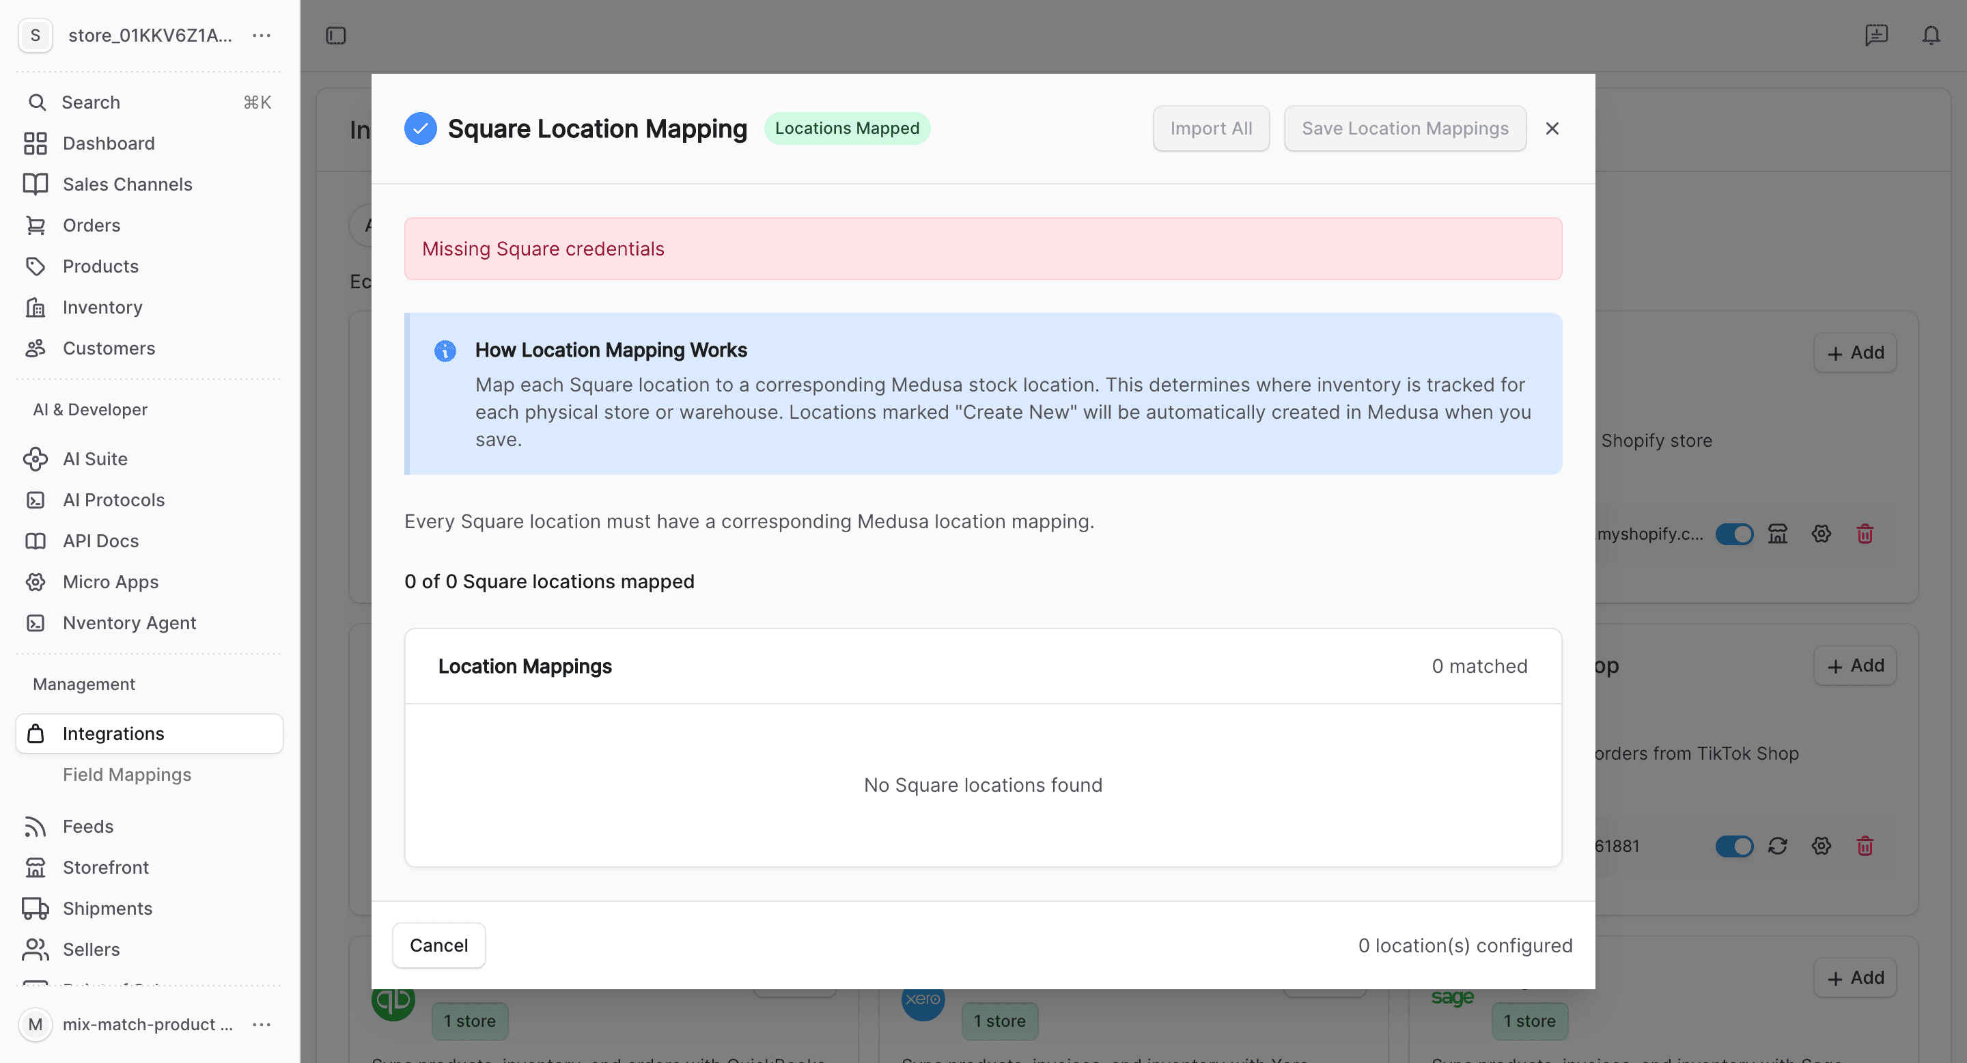Viewport: 1967px width, 1063px height.
Task: Click Cancel in the dialog footer
Action: click(439, 945)
